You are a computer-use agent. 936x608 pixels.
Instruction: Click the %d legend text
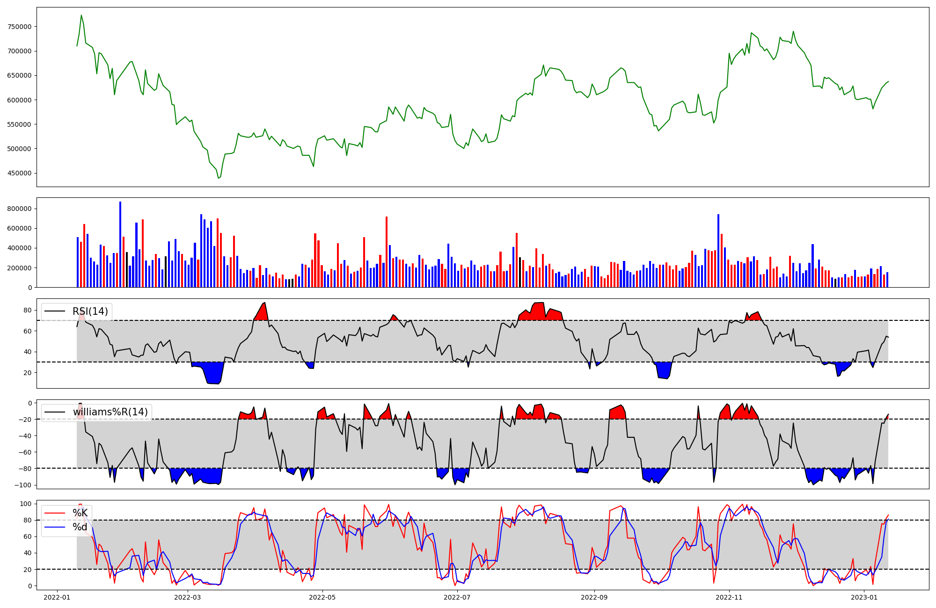point(80,527)
